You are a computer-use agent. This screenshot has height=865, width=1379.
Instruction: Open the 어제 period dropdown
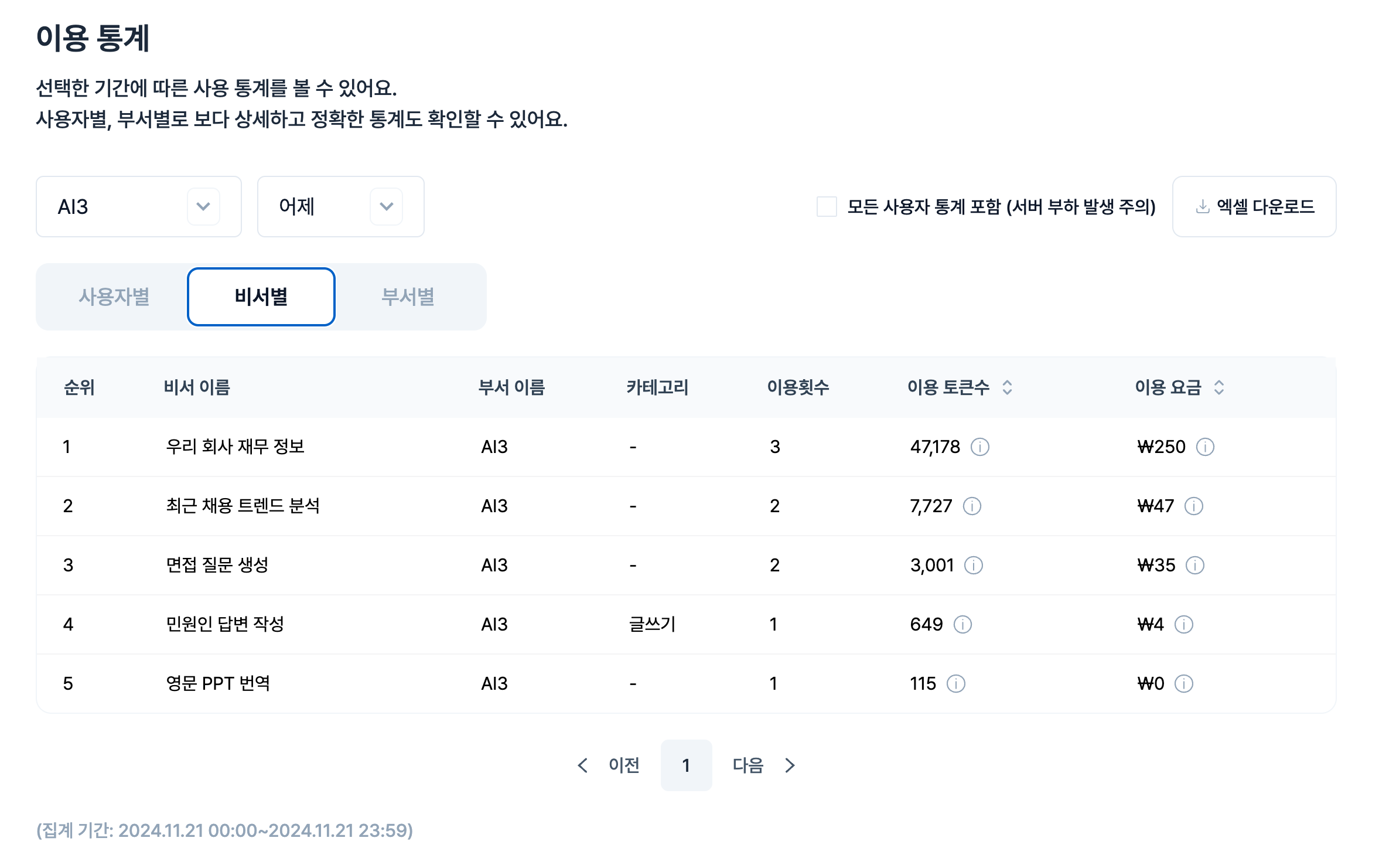tap(340, 207)
